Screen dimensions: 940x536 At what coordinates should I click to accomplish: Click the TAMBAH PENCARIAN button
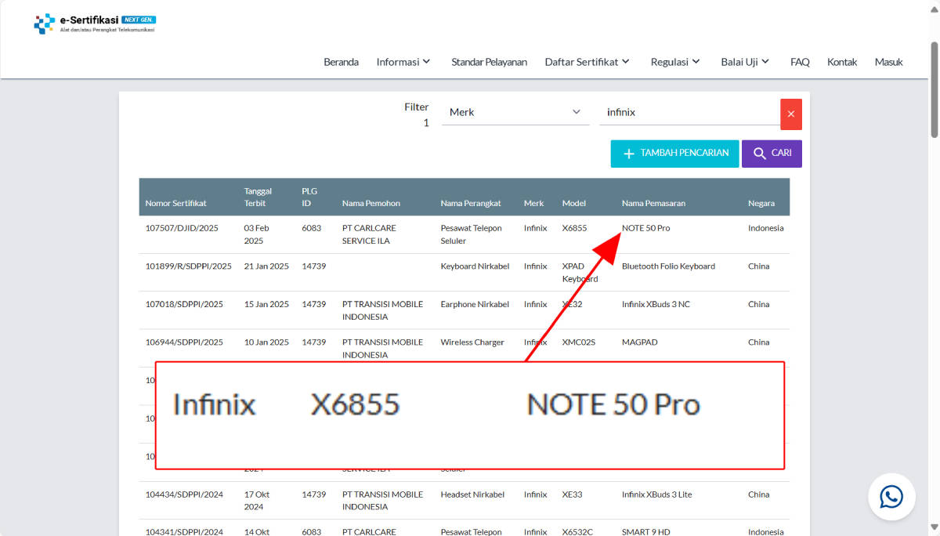click(675, 154)
